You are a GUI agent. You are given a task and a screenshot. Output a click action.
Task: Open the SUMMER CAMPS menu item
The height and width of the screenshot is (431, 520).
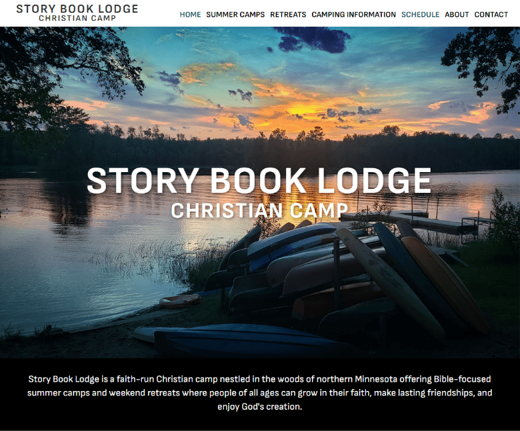pos(235,15)
